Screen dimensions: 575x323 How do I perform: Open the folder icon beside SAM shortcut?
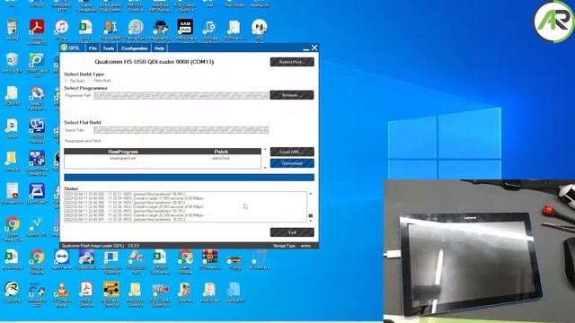(x=234, y=28)
